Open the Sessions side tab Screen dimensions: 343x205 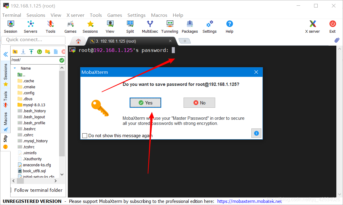(x=5, y=74)
